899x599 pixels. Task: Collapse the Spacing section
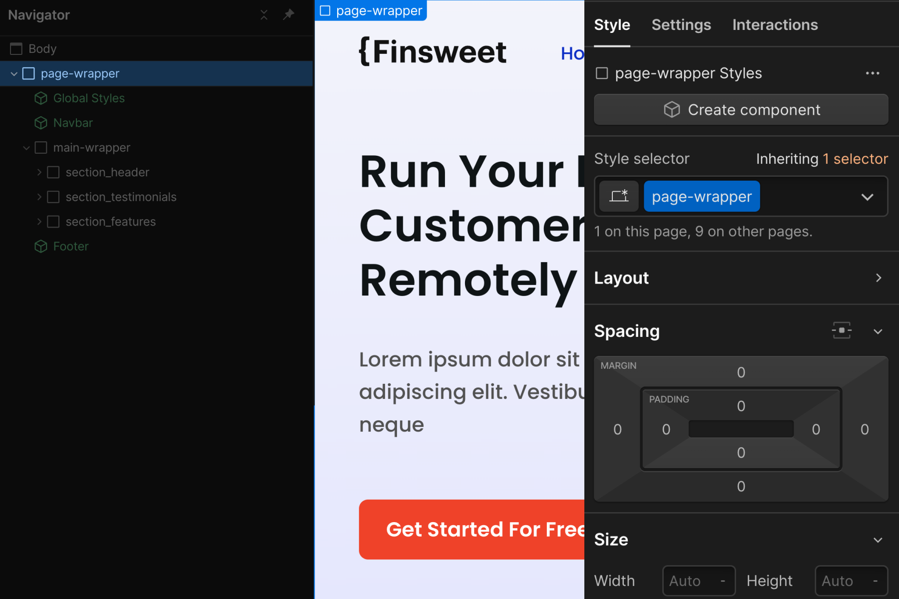(878, 331)
